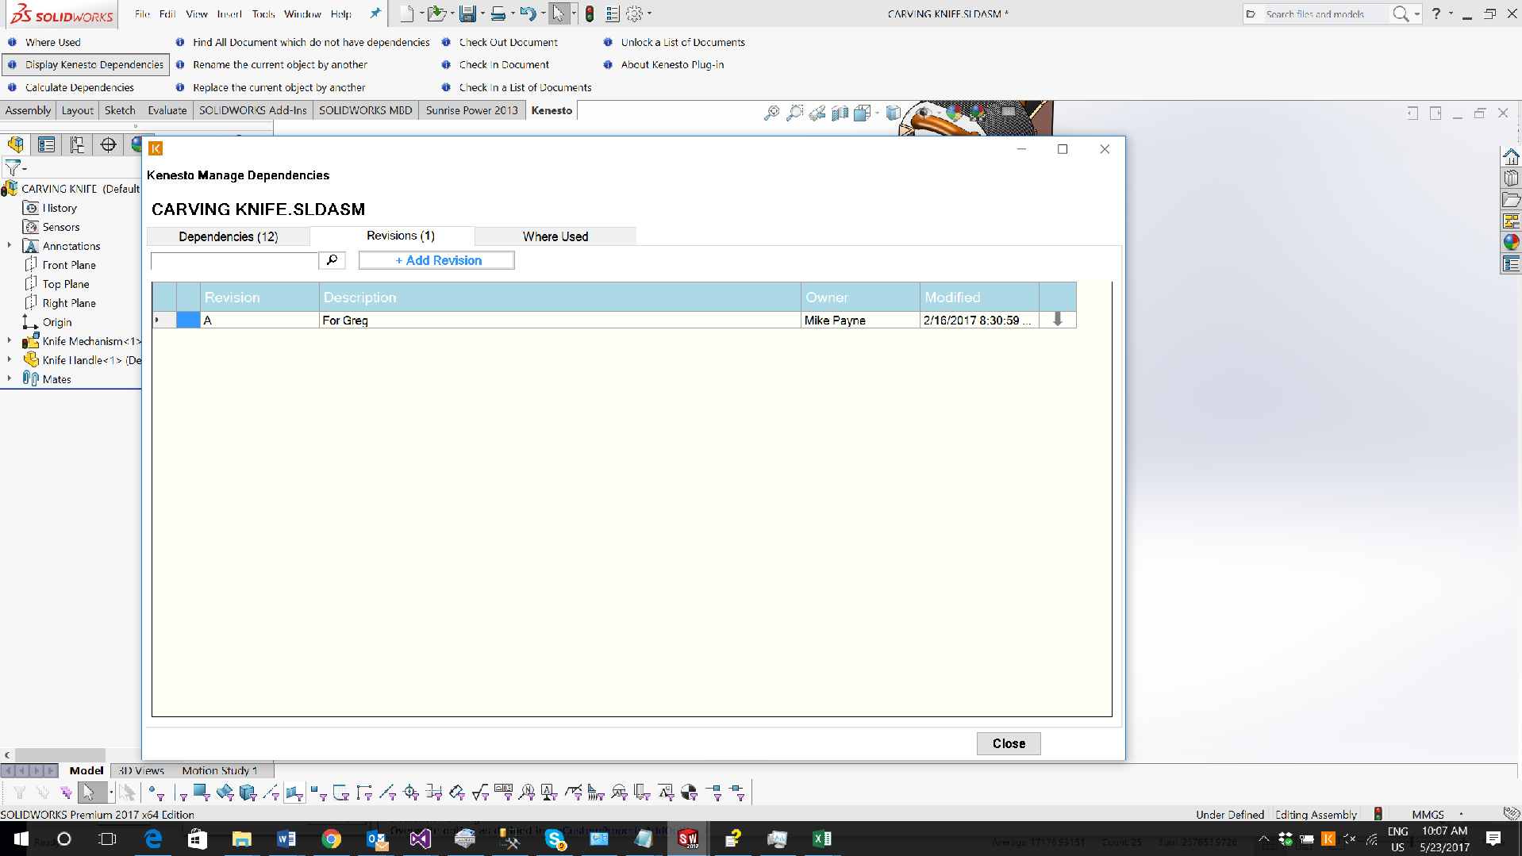Image resolution: width=1522 pixels, height=856 pixels.
Task: Click the Kenesto tray icon in system tray
Action: tap(1328, 839)
